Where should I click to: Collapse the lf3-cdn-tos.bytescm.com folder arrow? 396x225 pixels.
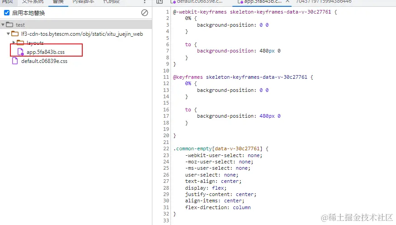coord(8,34)
